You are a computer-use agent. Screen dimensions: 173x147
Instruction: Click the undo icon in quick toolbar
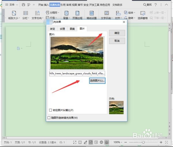(29, 5)
